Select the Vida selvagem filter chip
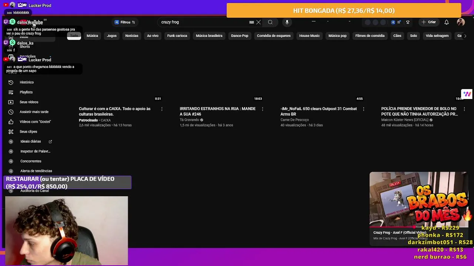The image size is (474, 266). pyautogui.click(x=437, y=36)
